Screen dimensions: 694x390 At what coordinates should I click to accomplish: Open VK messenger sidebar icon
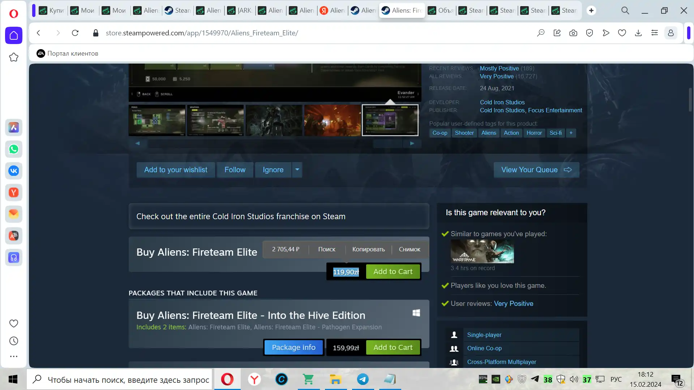(x=14, y=171)
